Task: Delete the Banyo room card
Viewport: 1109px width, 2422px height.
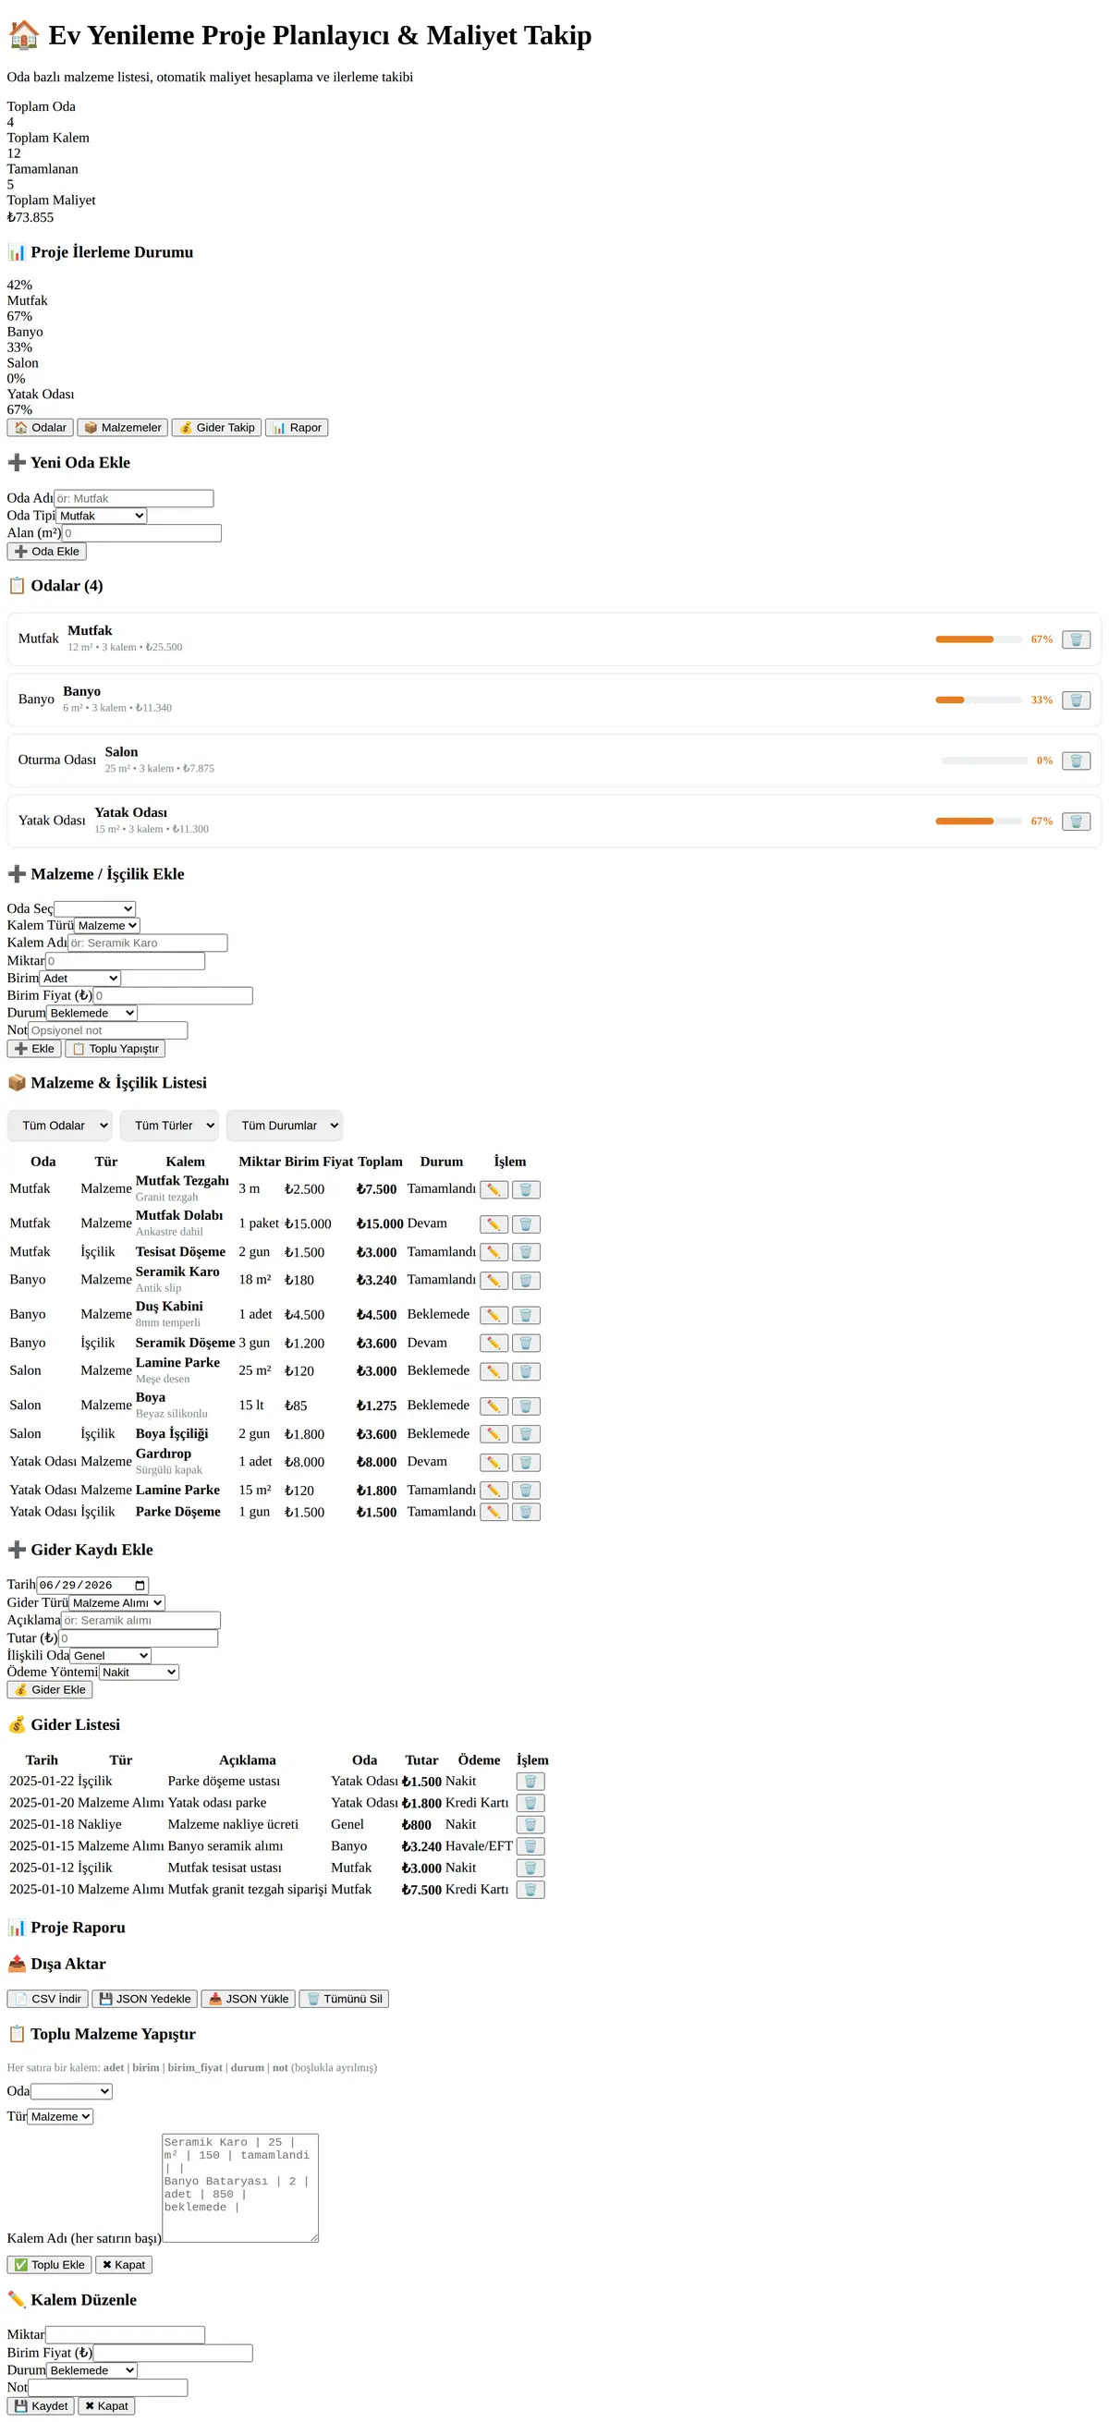Action: [1075, 700]
